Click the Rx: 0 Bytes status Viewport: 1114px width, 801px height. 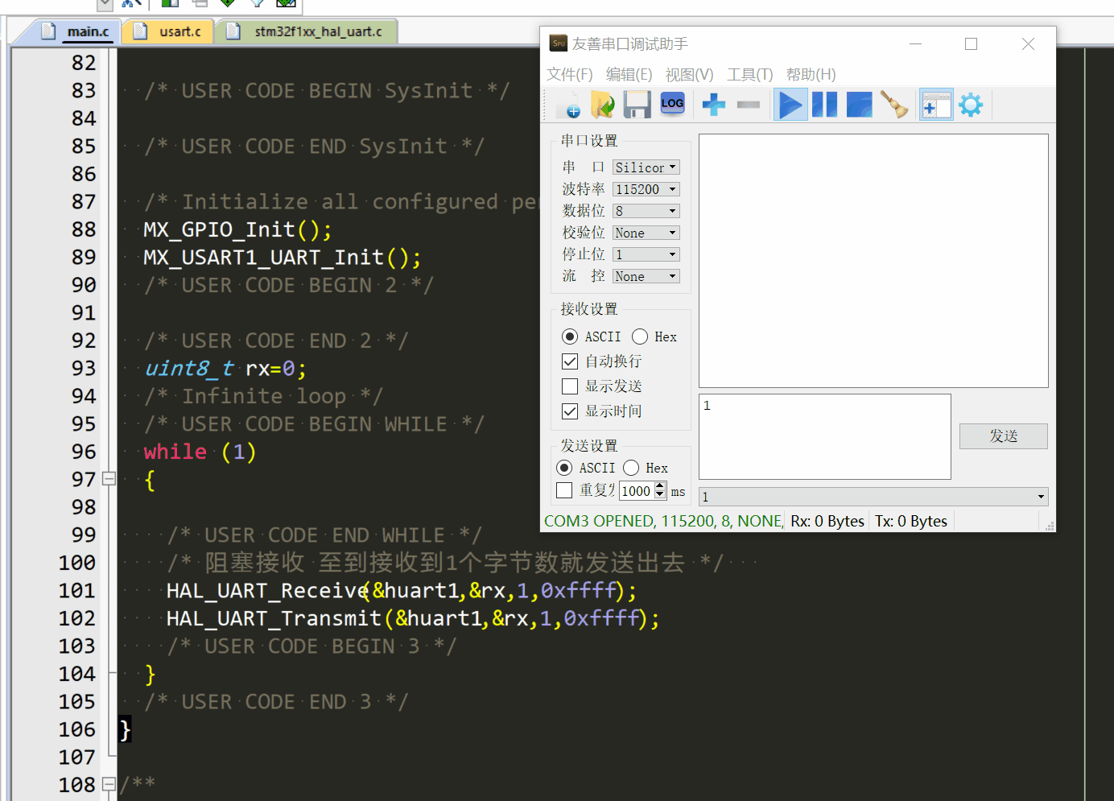coord(827,521)
